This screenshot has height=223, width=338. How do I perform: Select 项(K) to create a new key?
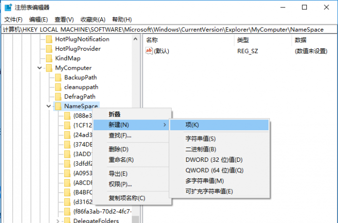point(219,125)
